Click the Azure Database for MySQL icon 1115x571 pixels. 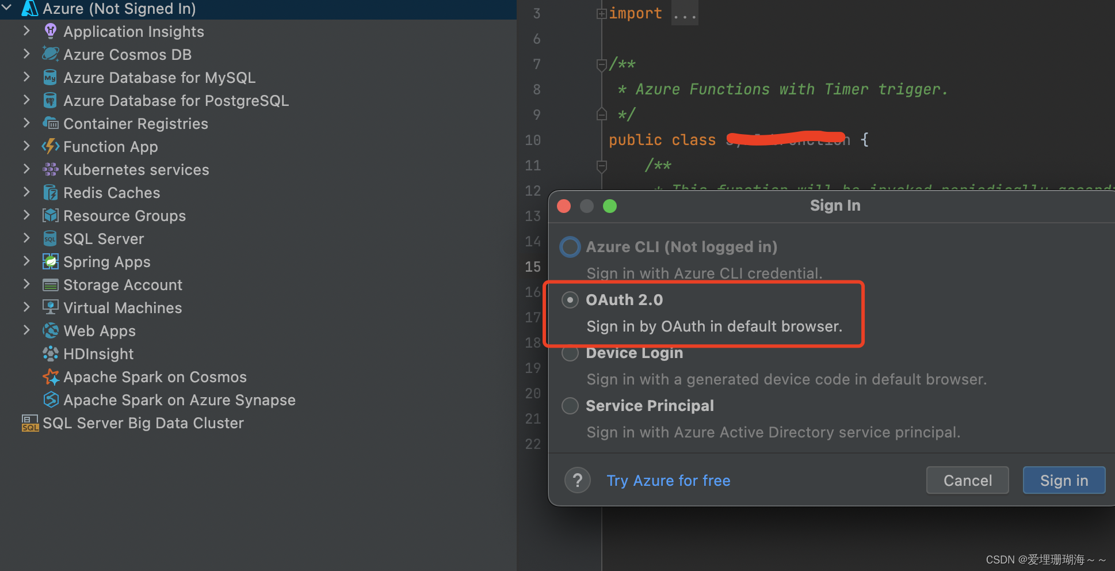(x=51, y=77)
